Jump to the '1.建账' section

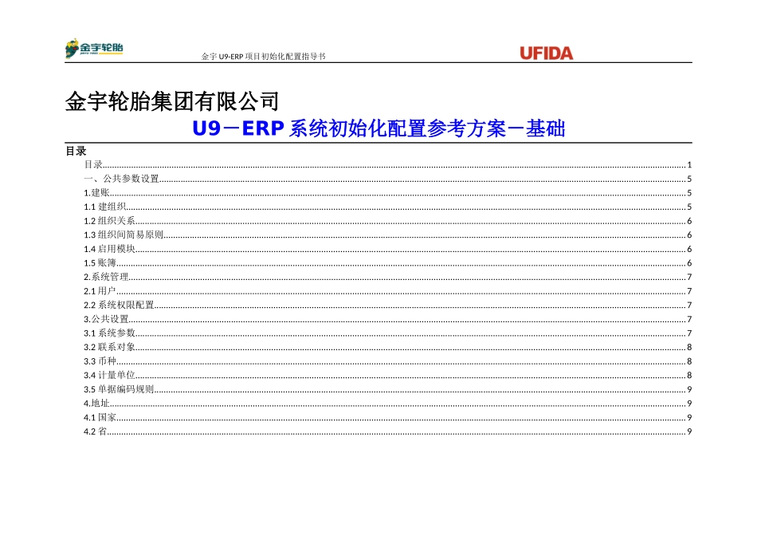388,193
